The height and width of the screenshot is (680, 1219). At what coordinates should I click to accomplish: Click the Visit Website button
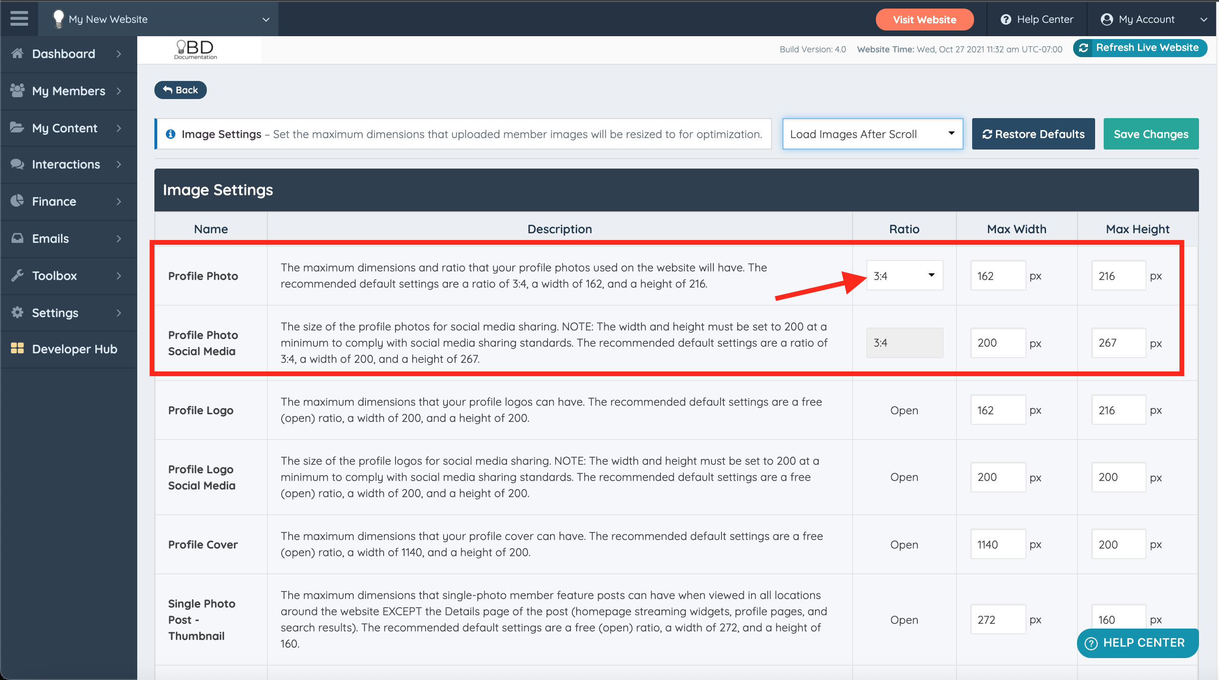point(924,20)
